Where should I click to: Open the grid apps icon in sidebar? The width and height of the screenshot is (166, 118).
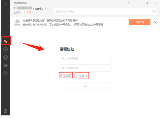(5, 65)
